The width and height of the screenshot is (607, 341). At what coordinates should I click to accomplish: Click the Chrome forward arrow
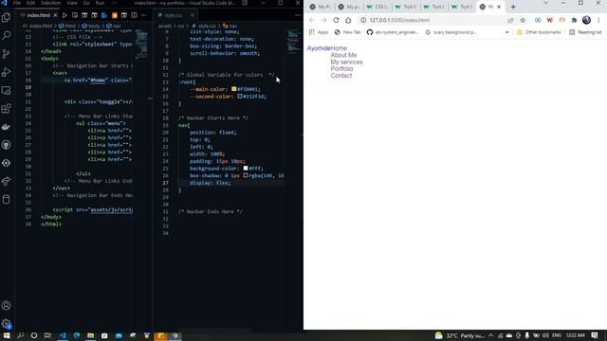click(324, 20)
